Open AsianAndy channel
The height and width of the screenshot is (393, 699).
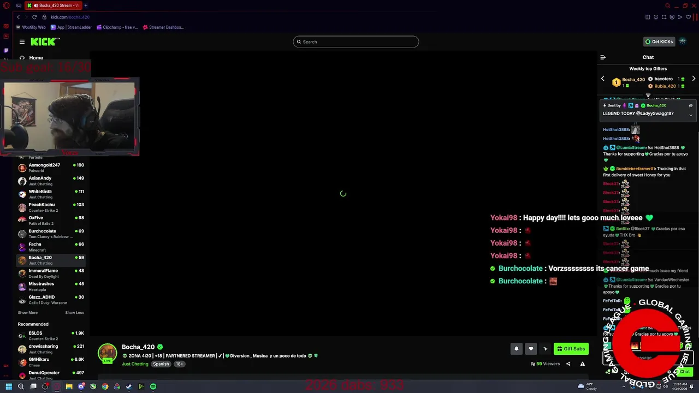[x=51, y=181]
